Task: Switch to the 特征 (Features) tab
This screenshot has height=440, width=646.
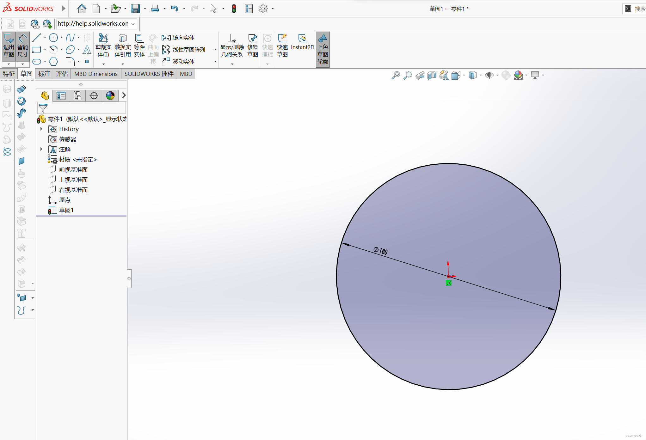Action: pyautogui.click(x=9, y=74)
